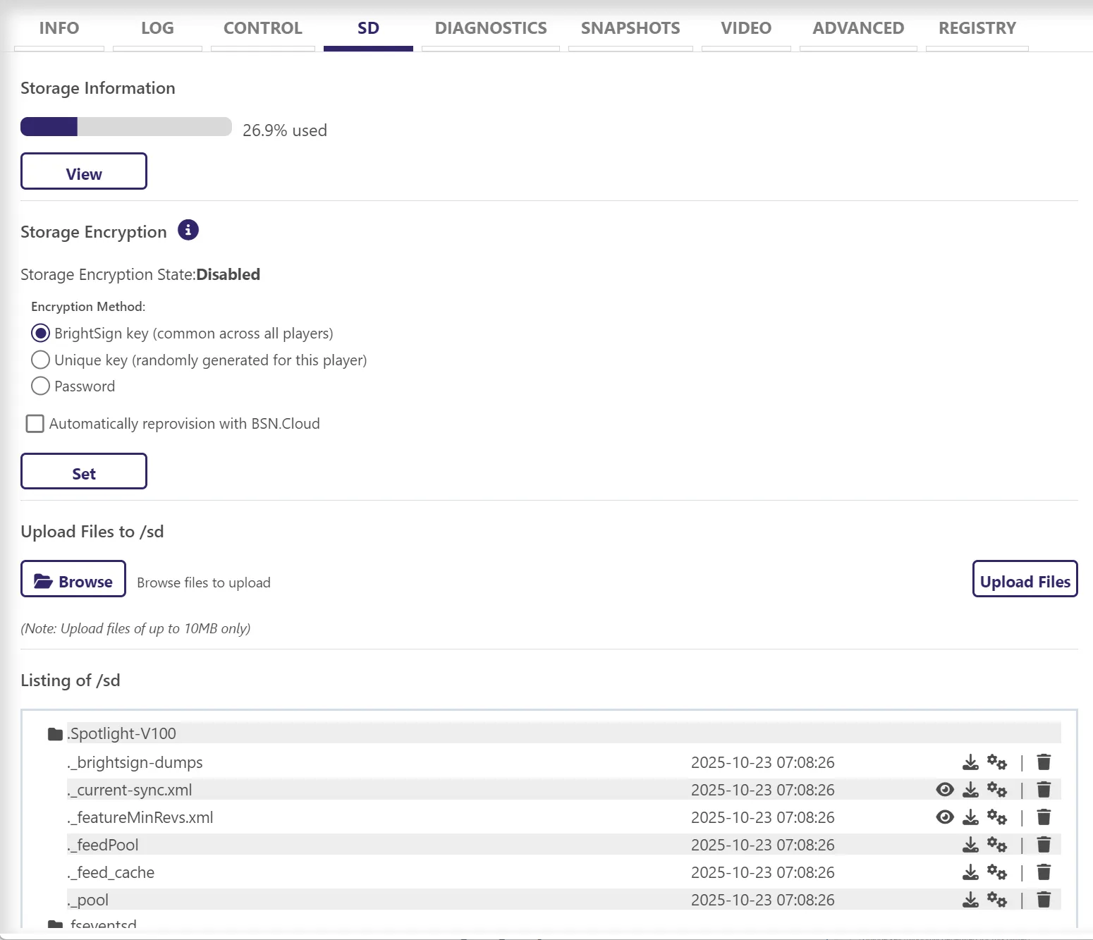
Task: Click the Storage Encryption info icon
Action: tap(188, 230)
